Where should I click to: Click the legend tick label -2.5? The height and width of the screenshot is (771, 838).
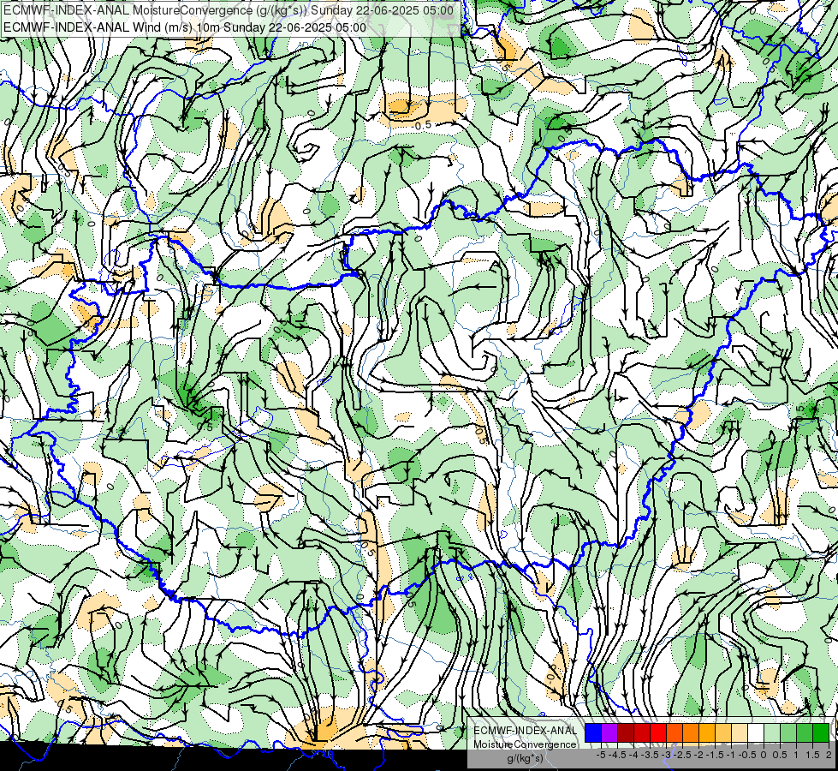[683, 755]
